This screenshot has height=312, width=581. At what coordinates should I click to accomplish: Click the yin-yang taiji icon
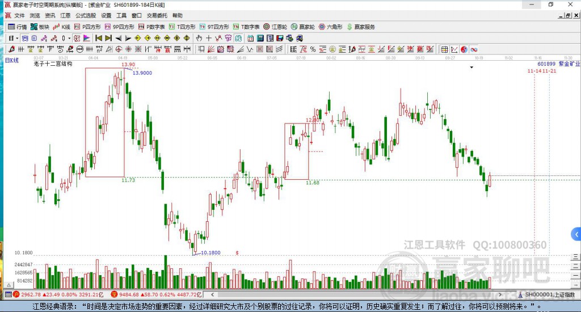coord(464,49)
